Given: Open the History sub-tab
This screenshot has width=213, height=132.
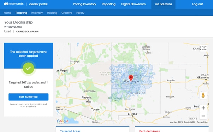Looking at the screenshot, I should point(80,13).
